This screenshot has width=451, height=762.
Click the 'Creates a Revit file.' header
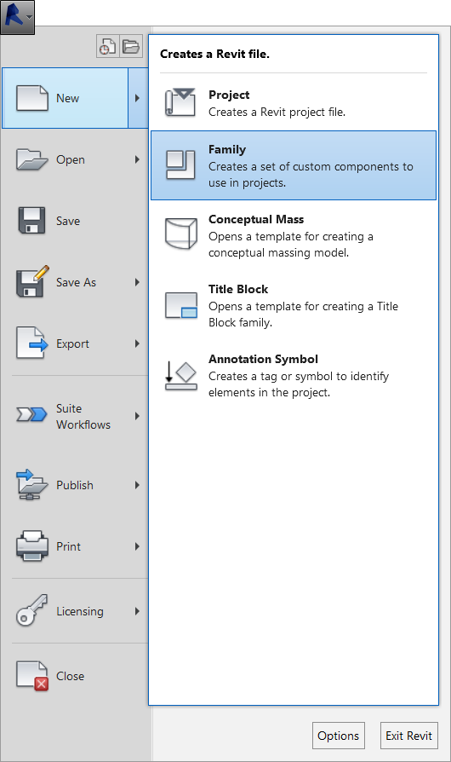point(214,54)
